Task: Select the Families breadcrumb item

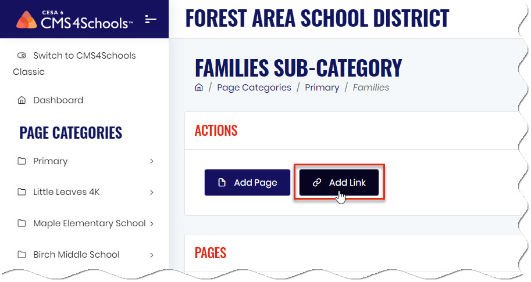Action: coord(371,88)
